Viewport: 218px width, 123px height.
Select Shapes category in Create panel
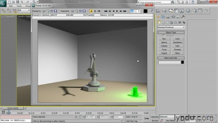point(163,23)
